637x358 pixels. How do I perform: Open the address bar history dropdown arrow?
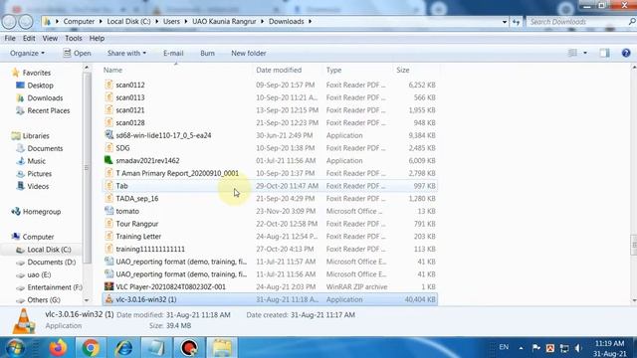505,22
